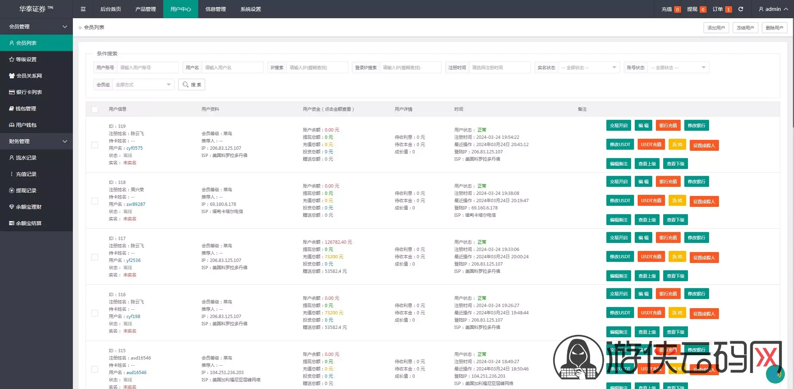Click 银行充值 for user ID 317

[668, 237]
